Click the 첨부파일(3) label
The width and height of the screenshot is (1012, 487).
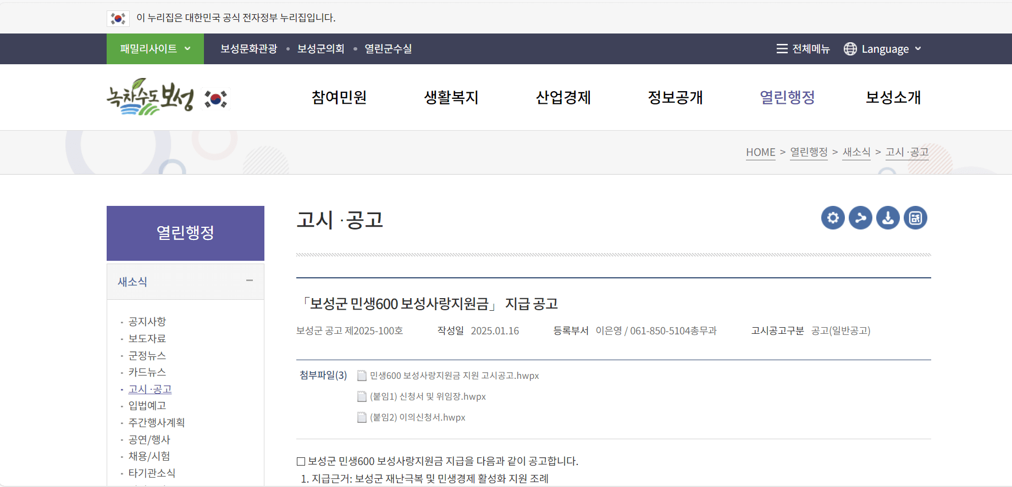(323, 375)
